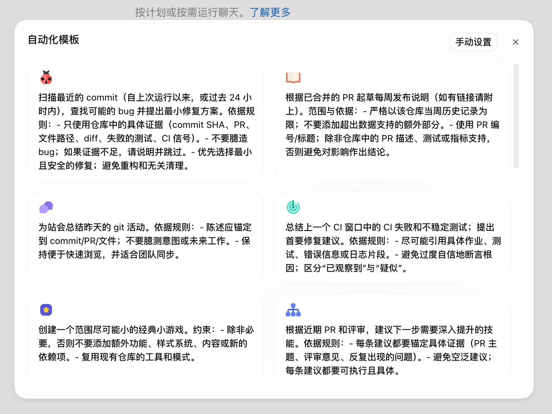Choose the classic mini-game creation template
552x414 pixels.
click(146, 339)
